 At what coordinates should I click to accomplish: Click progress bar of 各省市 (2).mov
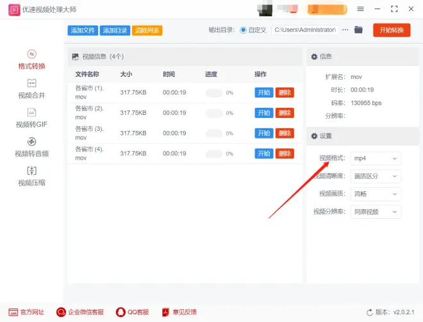[214, 113]
